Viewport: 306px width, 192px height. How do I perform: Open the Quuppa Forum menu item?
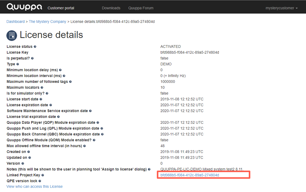click(x=141, y=8)
